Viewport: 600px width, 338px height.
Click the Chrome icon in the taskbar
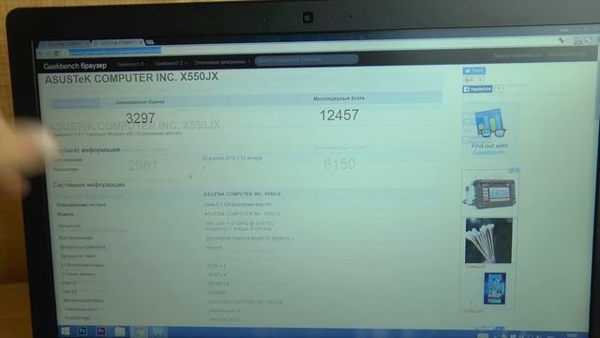coord(140,331)
